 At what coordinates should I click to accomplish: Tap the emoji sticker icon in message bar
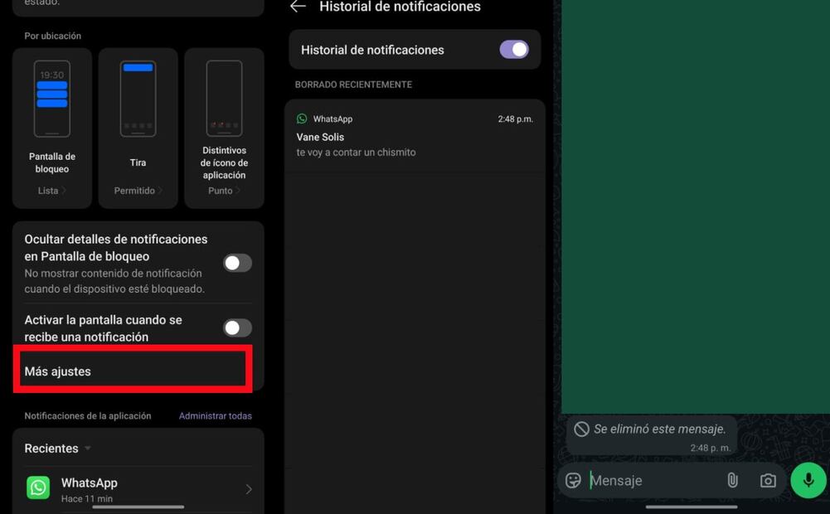tap(573, 481)
